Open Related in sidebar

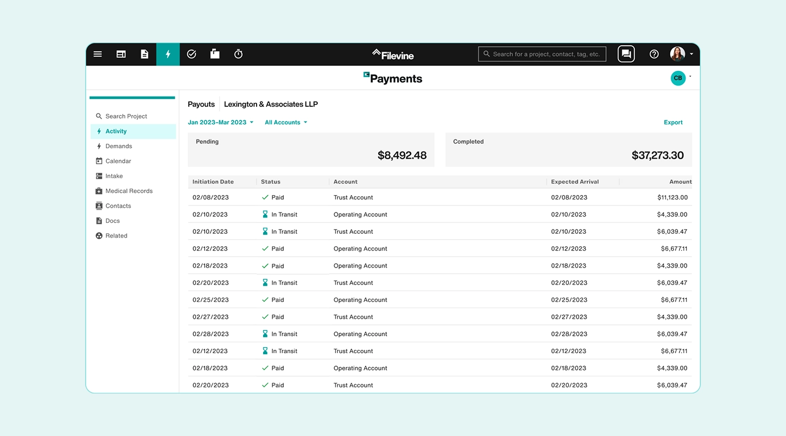pos(133,235)
